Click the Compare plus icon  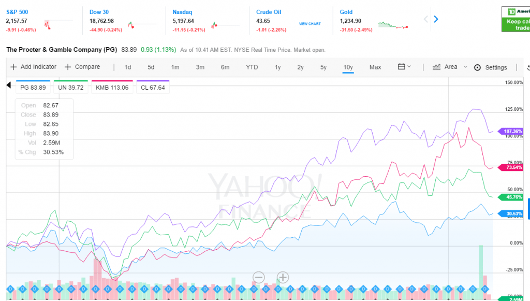(x=68, y=67)
